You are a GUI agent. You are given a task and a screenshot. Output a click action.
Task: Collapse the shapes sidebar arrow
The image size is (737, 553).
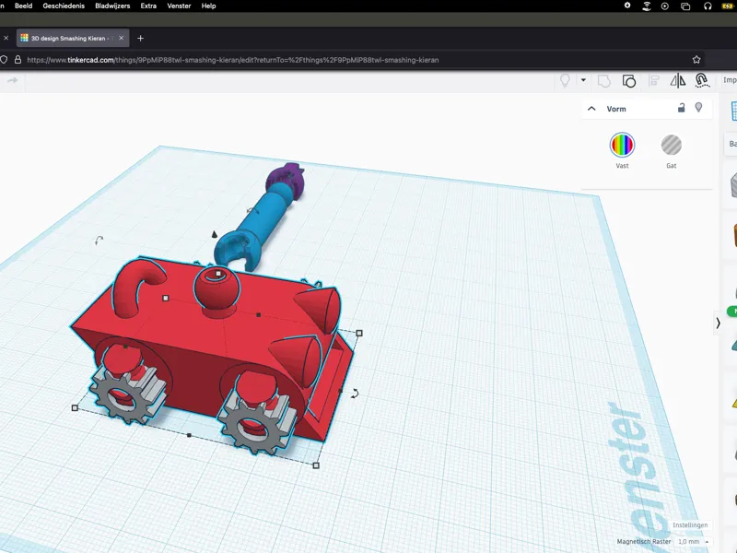(718, 324)
